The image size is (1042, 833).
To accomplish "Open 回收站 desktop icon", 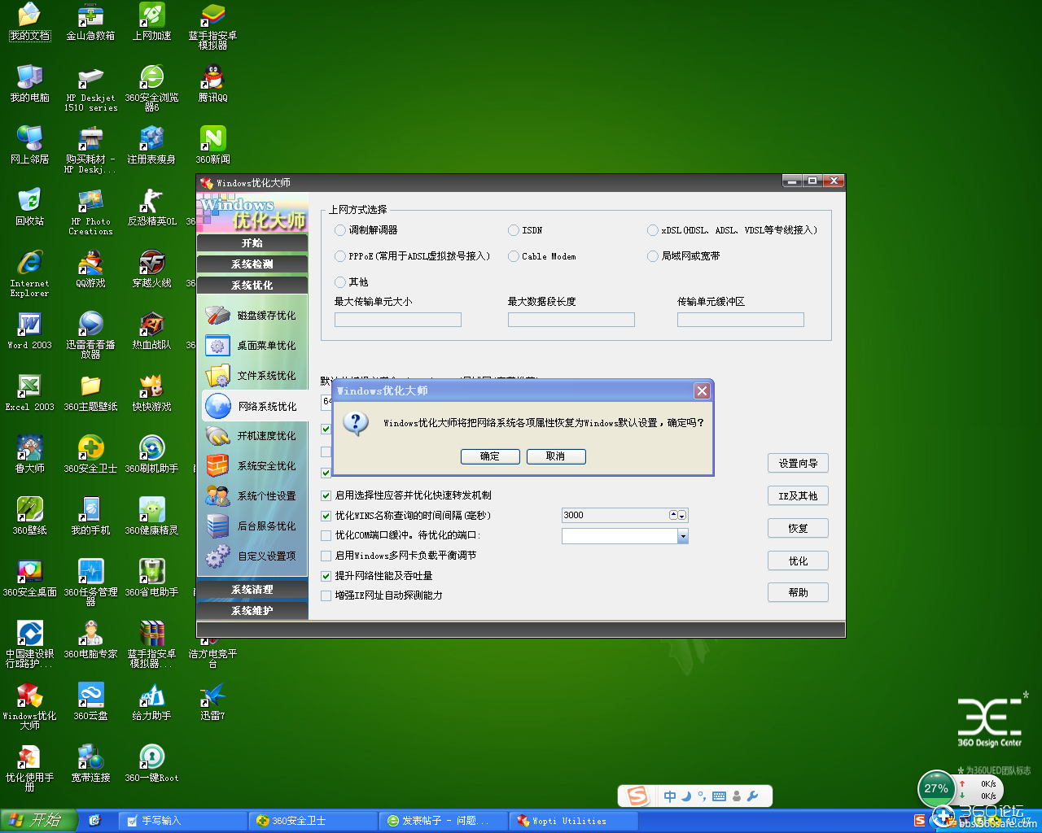I will pyautogui.click(x=29, y=207).
